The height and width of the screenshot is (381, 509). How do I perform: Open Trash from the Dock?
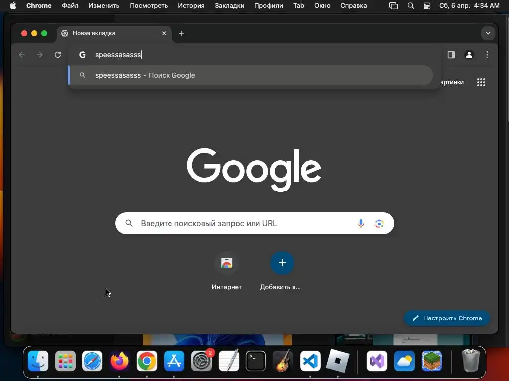pyautogui.click(x=470, y=360)
